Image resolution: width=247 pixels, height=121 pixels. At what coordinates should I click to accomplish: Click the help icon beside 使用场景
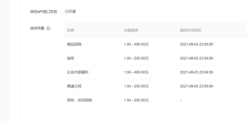[x=48, y=28]
